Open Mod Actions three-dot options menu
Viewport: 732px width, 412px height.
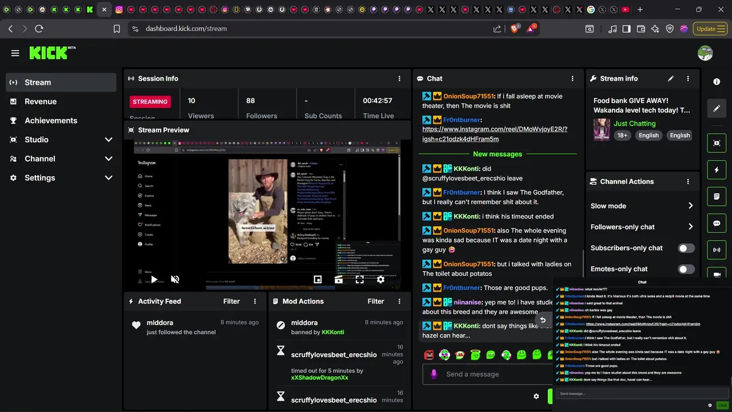[x=399, y=301]
